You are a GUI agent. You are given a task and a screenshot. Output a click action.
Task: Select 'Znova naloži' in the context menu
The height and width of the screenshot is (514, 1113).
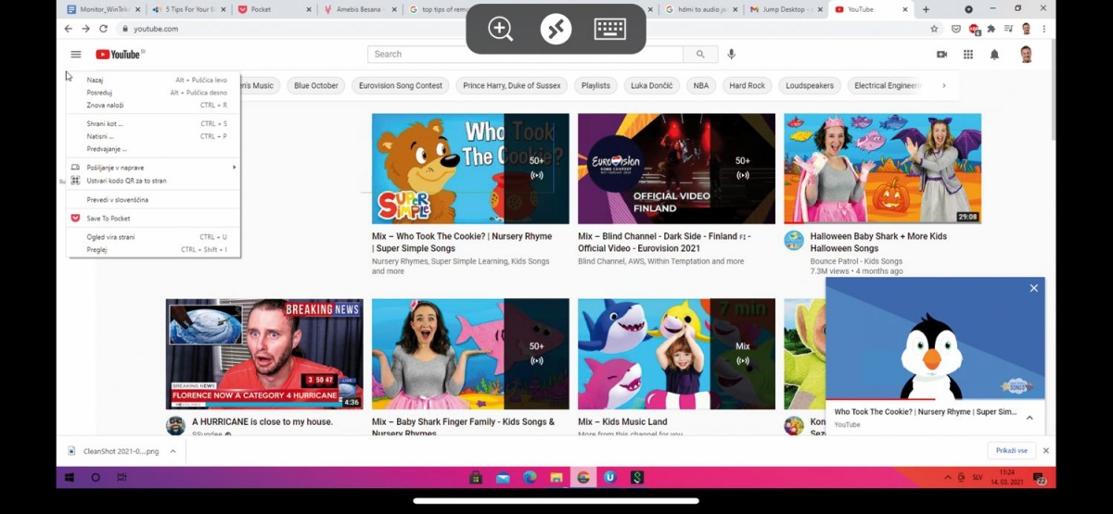[x=153, y=106]
